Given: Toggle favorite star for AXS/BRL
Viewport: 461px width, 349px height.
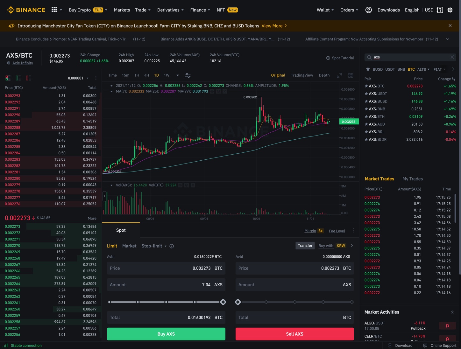Looking at the screenshot, I should point(366,132).
